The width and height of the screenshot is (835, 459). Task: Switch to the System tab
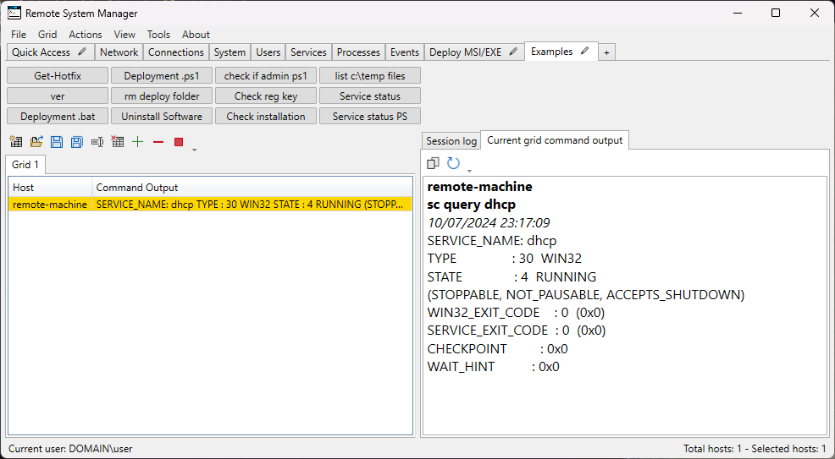coord(230,52)
